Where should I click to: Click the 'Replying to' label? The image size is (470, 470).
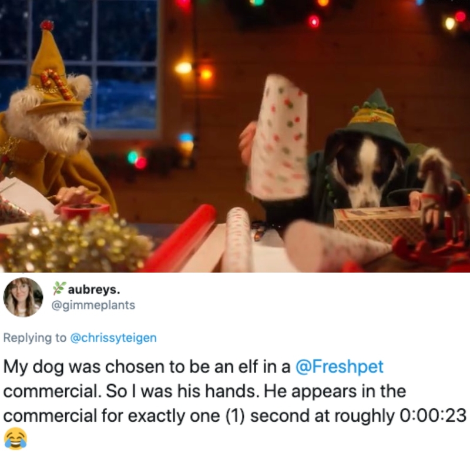click(35, 338)
